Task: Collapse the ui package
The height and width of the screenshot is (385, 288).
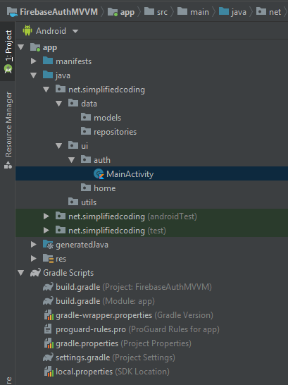Action: pyautogui.click(x=59, y=146)
